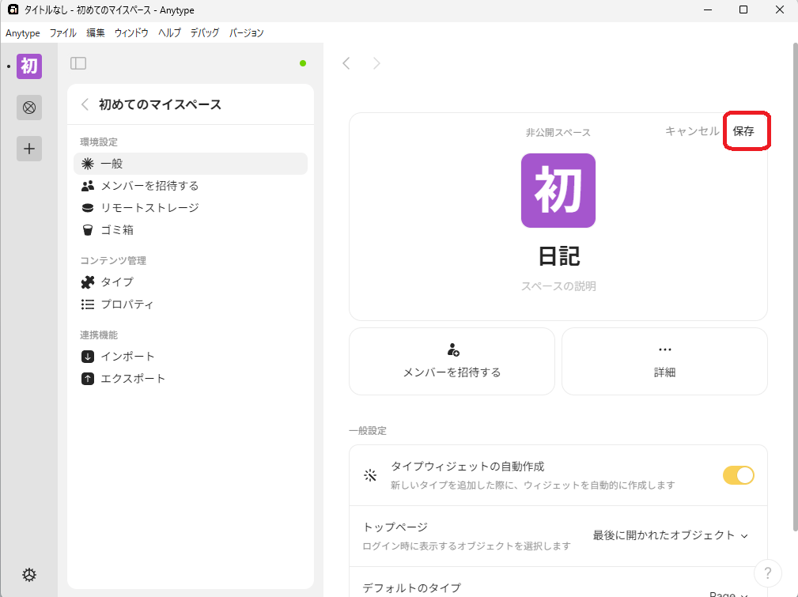Click the 初めてのマイスペース header title
The width and height of the screenshot is (798, 597).
point(160,104)
